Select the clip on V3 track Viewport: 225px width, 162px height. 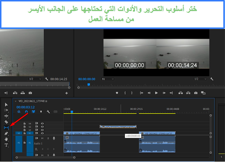pyautogui.click(x=118, y=127)
